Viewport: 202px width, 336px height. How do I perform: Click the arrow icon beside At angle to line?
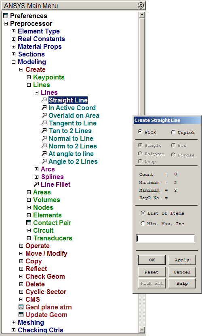(x=44, y=154)
